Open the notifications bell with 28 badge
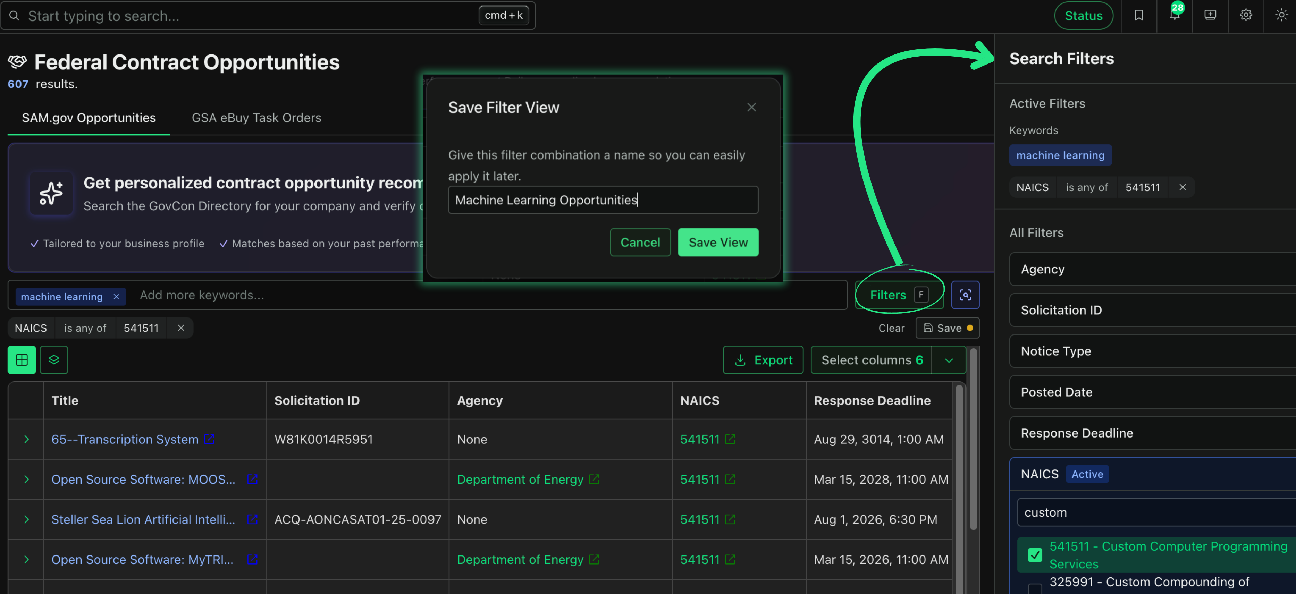The image size is (1296, 594). point(1174,15)
